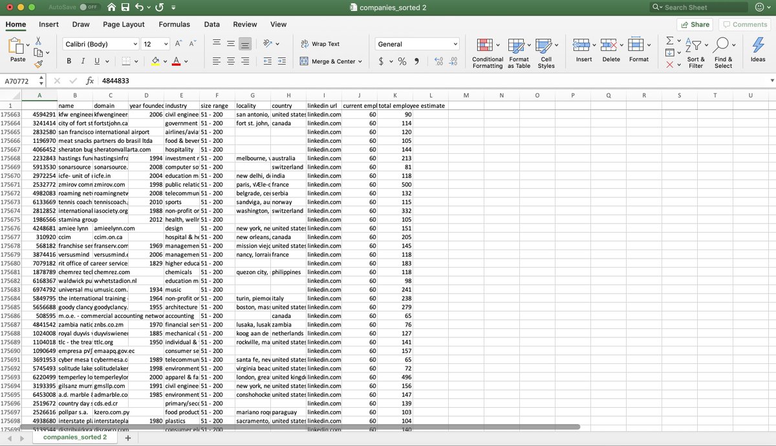Decrease cell indent
Image resolution: width=776 pixels, height=446 pixels.
pos(266,61)
